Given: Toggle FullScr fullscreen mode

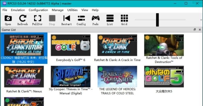Looking at the screenshot, I should coord(37,20).
